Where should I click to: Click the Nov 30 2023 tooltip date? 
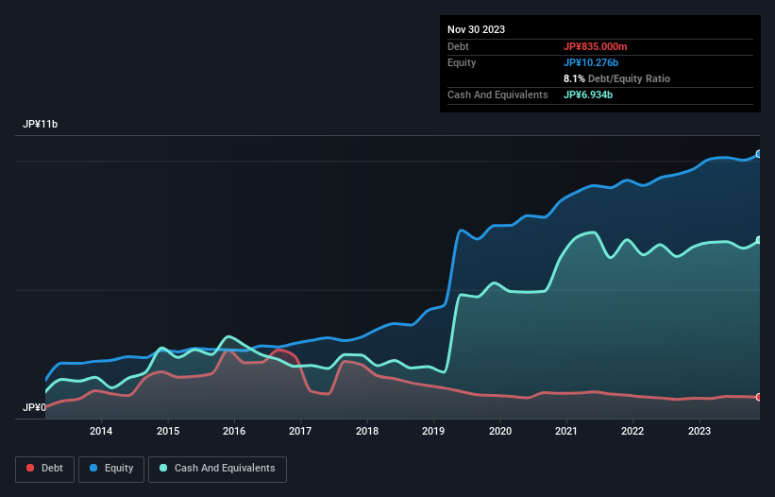(476, 29)
